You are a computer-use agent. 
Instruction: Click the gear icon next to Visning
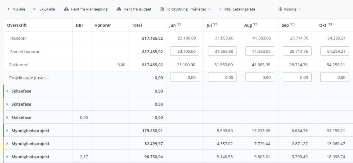[x=280, y=9]
